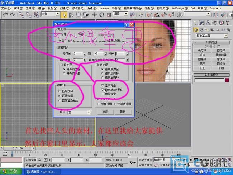Click the Redo arrow in the main toolbar
The height and width of the screenshot is (175, 233).
click(13, 15)
